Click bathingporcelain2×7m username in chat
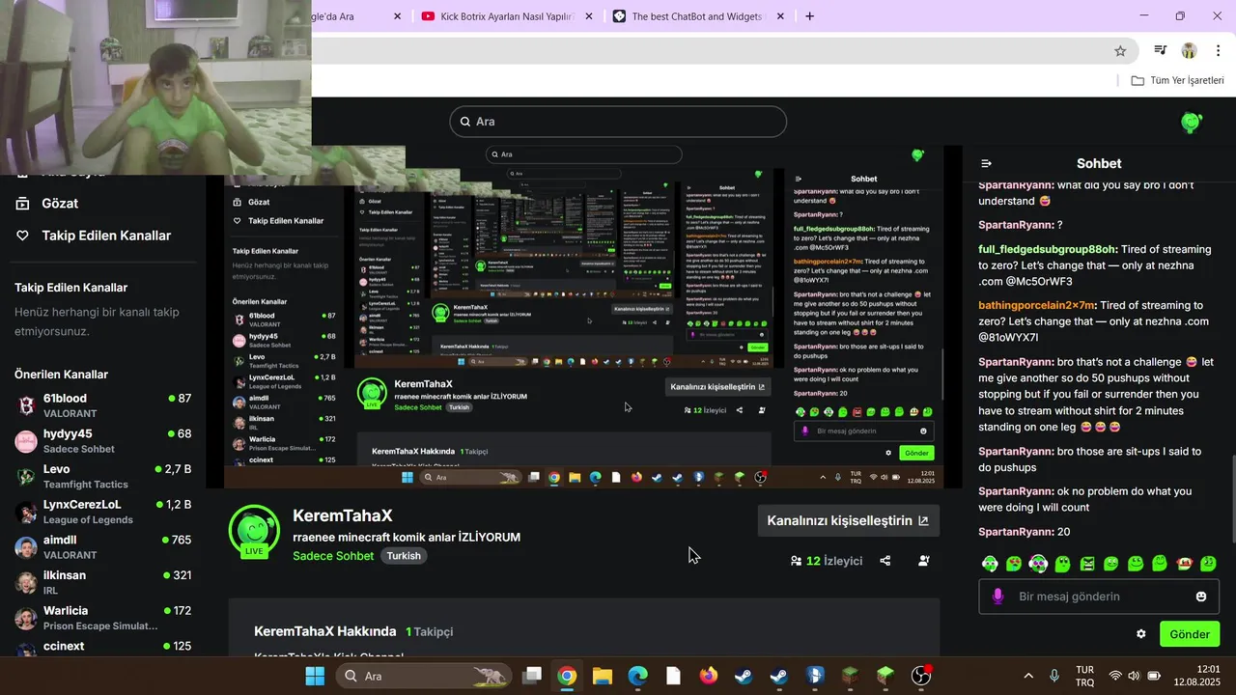 tap(1037, 305)
